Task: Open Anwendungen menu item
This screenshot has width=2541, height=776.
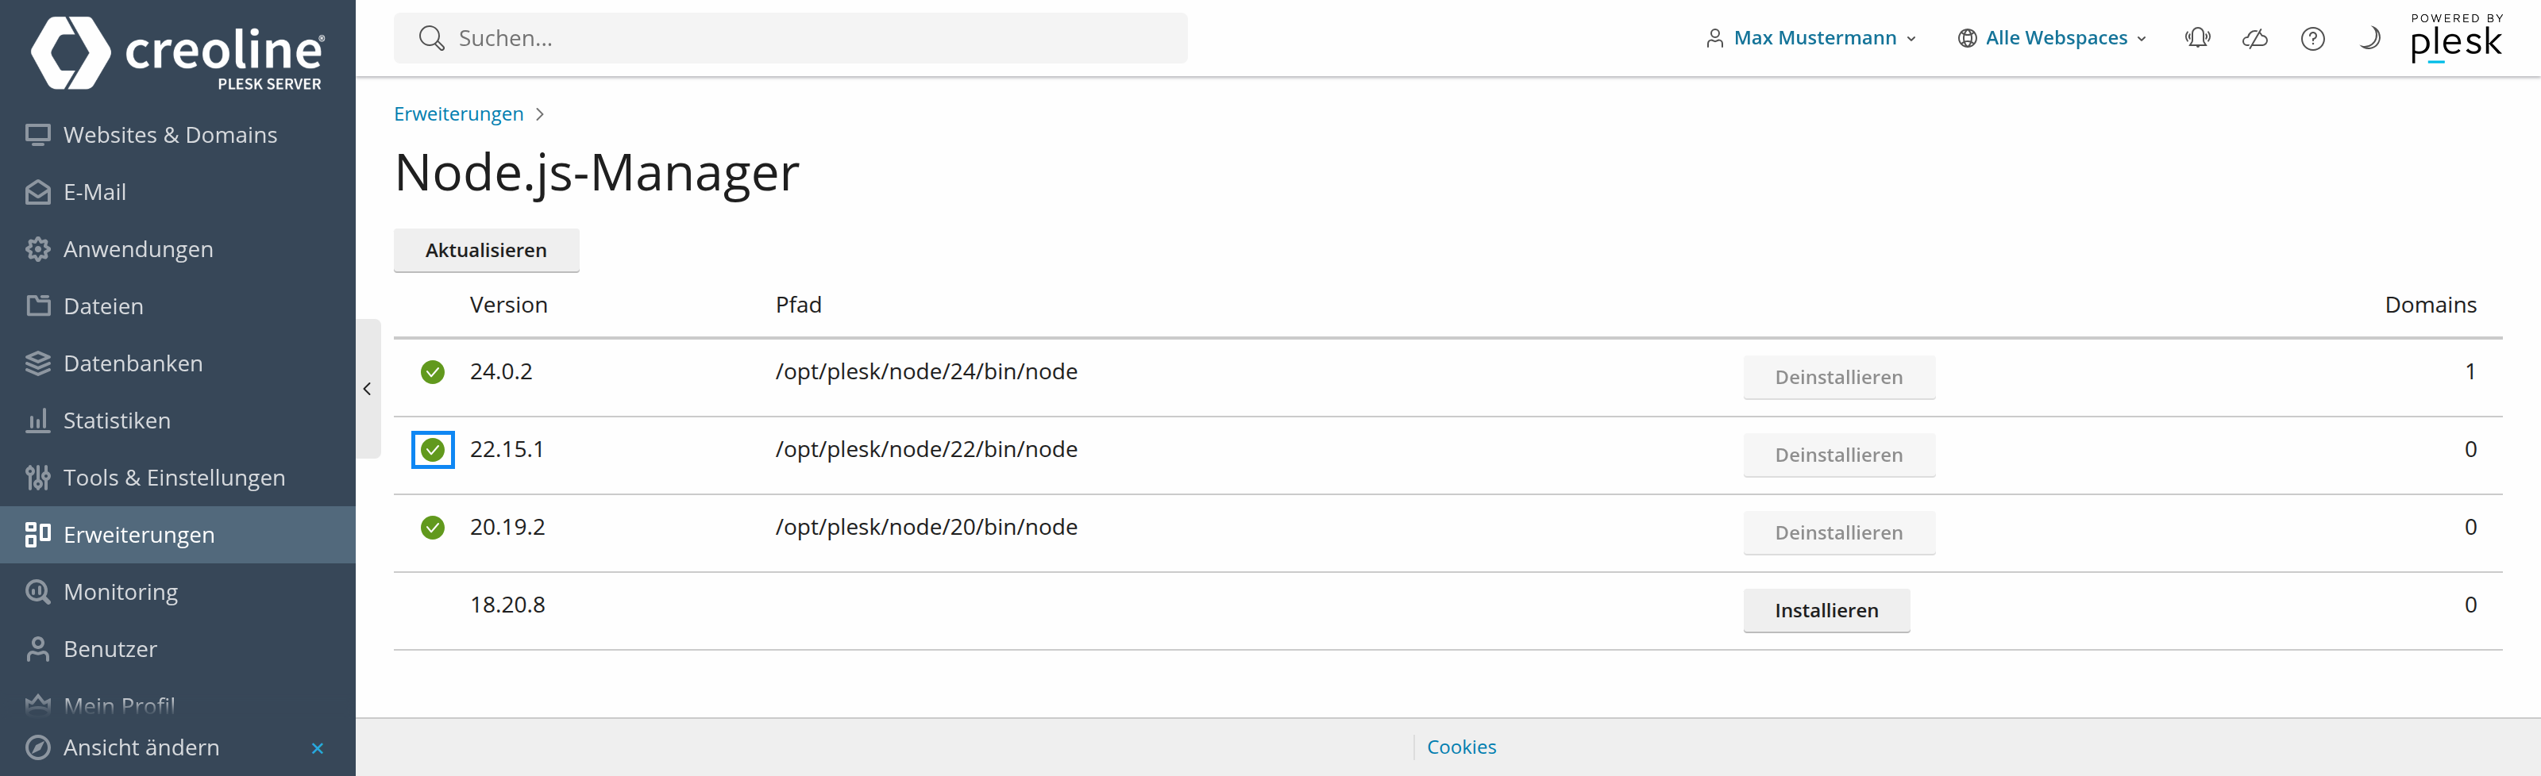Action: coord(178,249)
